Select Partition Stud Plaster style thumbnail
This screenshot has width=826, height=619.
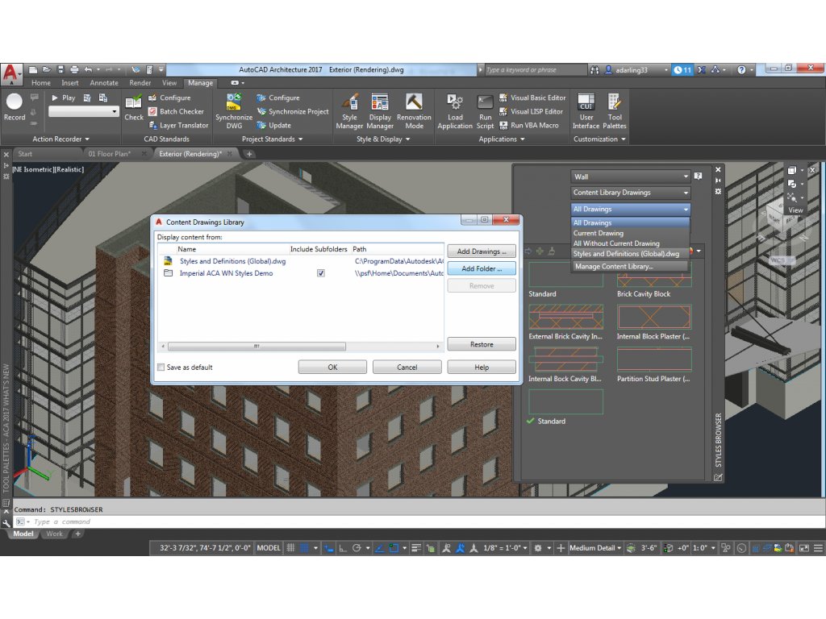pos(653,359)
